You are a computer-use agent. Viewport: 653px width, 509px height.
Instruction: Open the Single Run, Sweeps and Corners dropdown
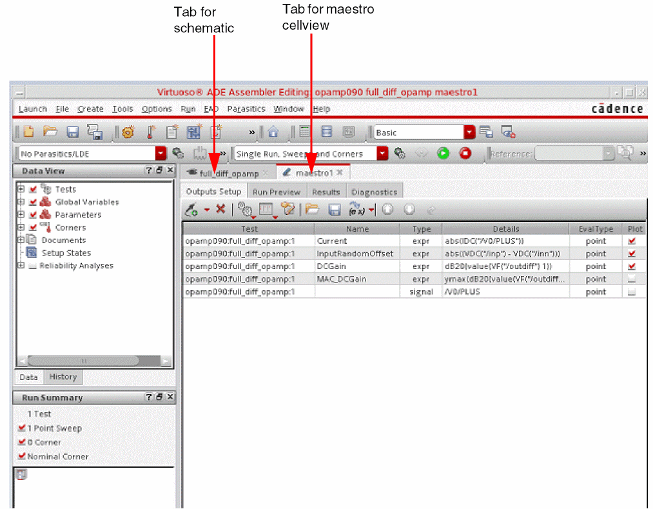[382, 154]
